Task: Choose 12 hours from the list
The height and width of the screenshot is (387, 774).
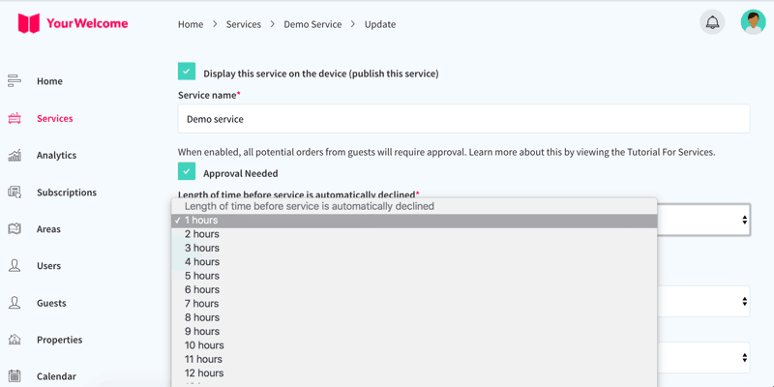Action: click(x=414, y=372)
